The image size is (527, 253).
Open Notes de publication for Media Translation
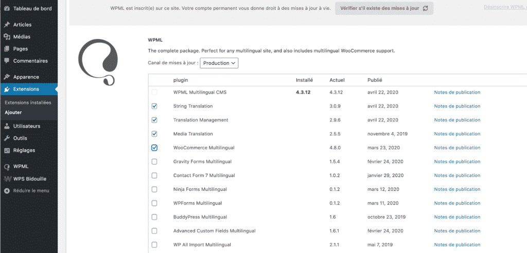coord(457,134)
